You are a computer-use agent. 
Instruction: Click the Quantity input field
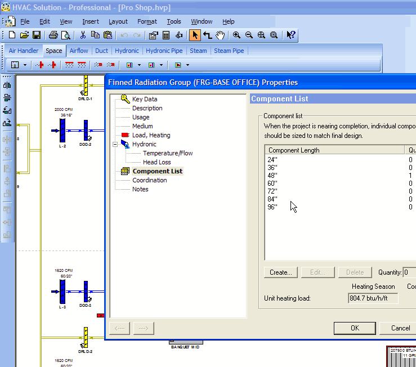(x=409, y=272)
